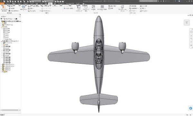Open the Visual Style (表示スタイル) icon
193x116 pixels.
pyautogui.click(x=23, y=7)
